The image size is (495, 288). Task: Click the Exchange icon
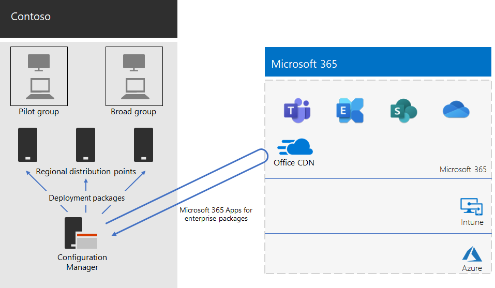coord(350,111)
